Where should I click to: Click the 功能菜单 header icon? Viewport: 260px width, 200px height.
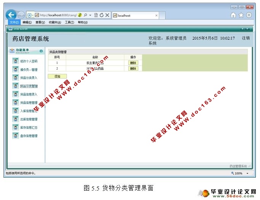(12, 51)
